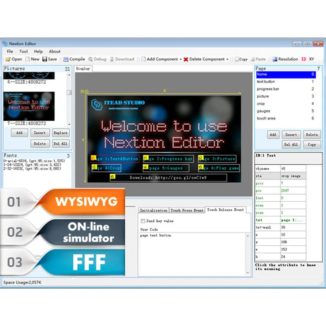Switch to Touch Press Event tab
Image resolution: width=326 pixels, height=326 pixels.
tap(187, 210)
